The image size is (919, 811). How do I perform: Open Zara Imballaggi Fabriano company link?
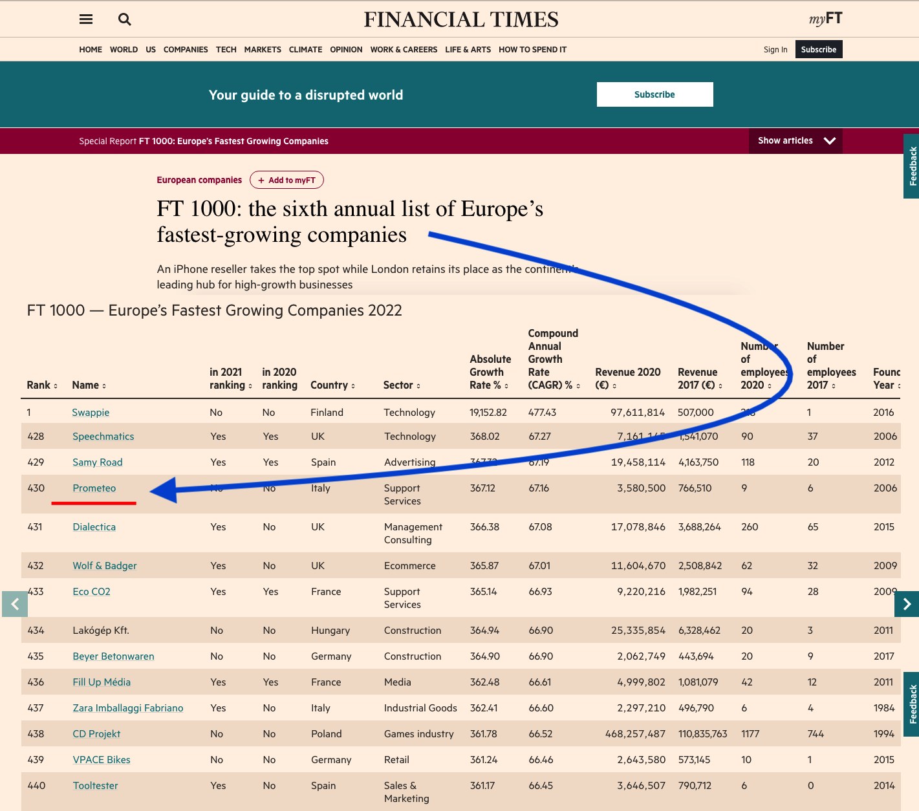(x=128, y=708)
